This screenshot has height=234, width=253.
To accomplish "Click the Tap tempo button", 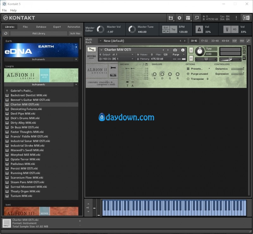I will click(173, 29).
